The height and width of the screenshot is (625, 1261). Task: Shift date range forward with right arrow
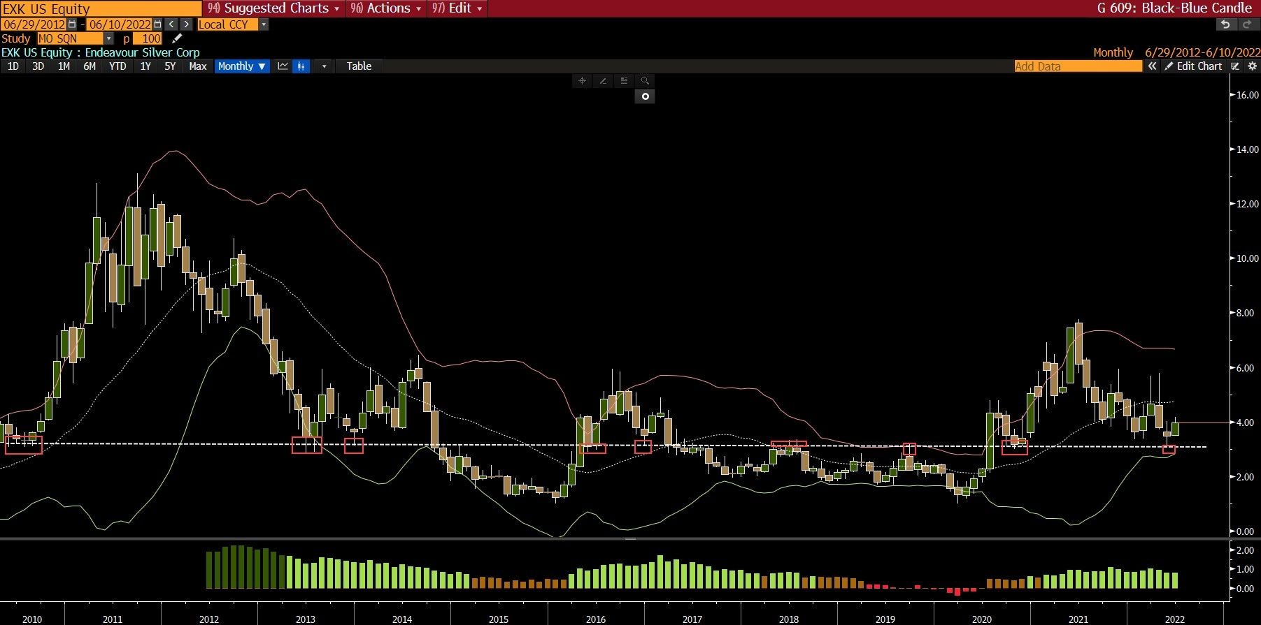tap(186, 24)
